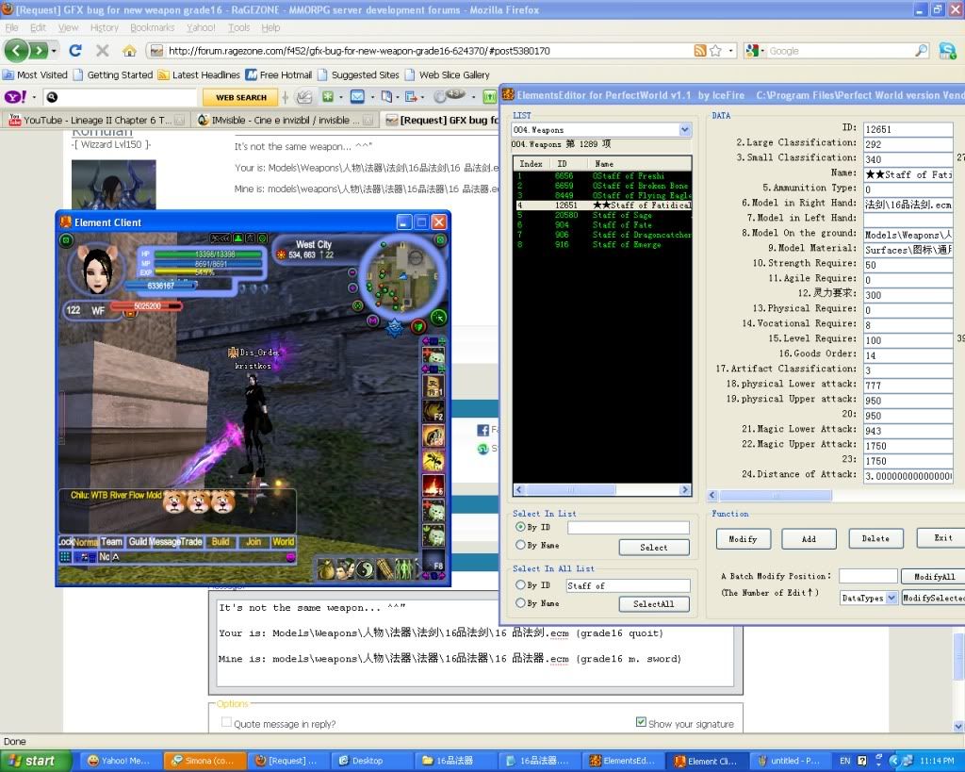Click the inventory bag icon in game
This screenshot has height=772, width=965.
[x=324, y=569]
